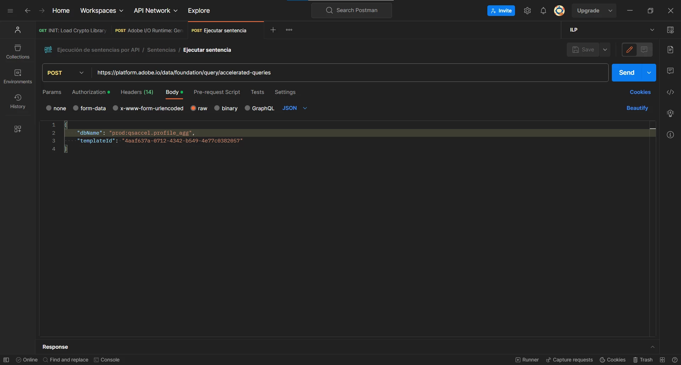Go forward with the right arrow
Screen dimensions: 681x365
click(42, 11)
